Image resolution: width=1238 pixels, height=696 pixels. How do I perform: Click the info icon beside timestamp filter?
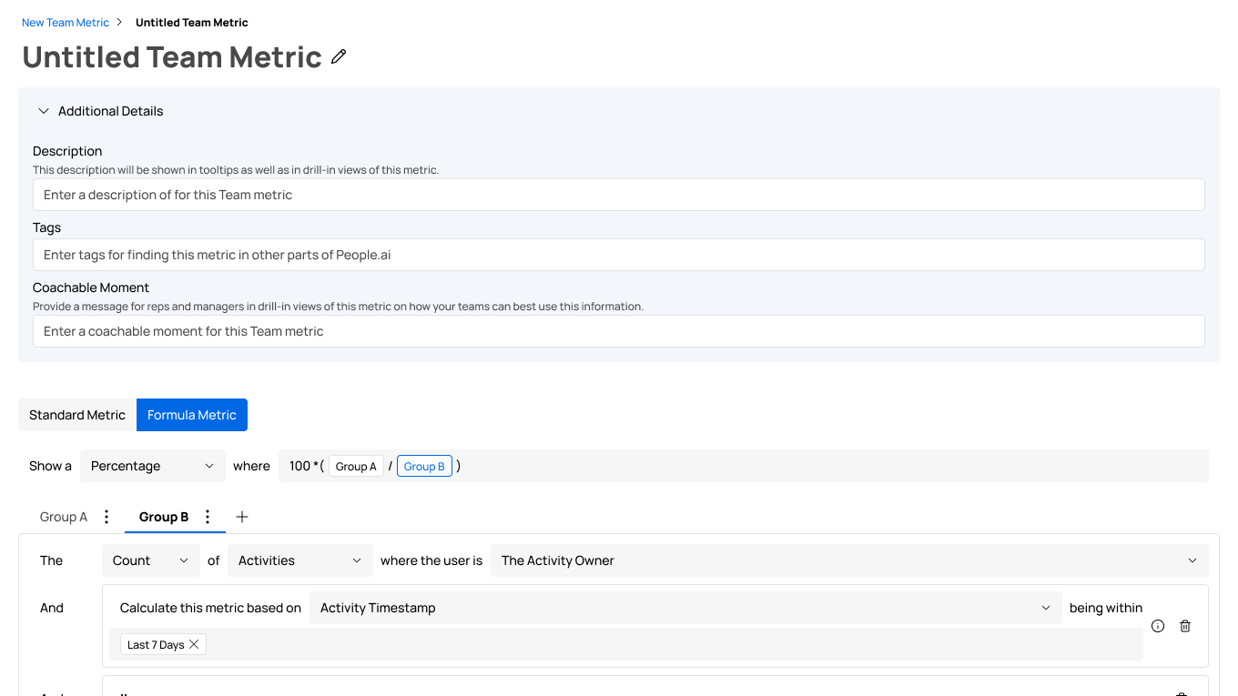pos(1158,626)
